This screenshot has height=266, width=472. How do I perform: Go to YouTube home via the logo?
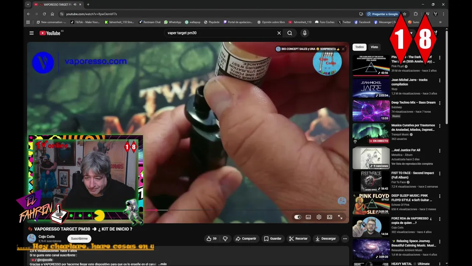(50, 33)
